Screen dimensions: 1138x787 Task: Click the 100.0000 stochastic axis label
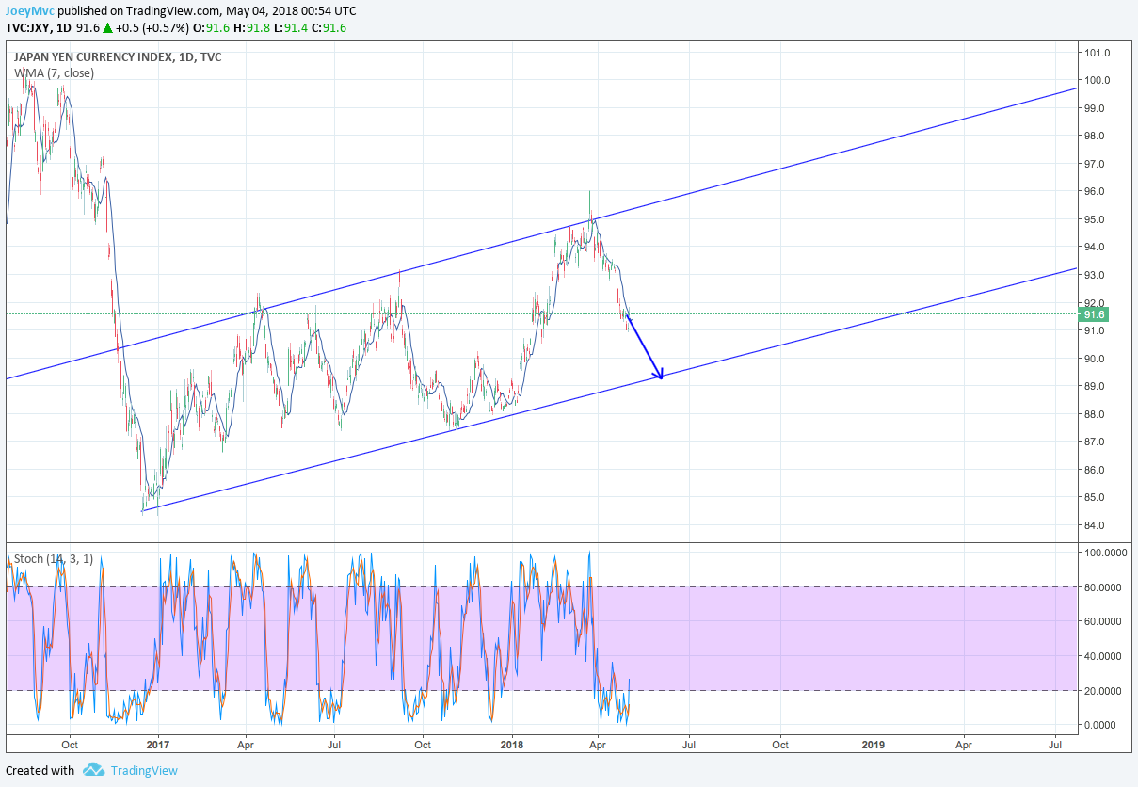(1106, 553)
